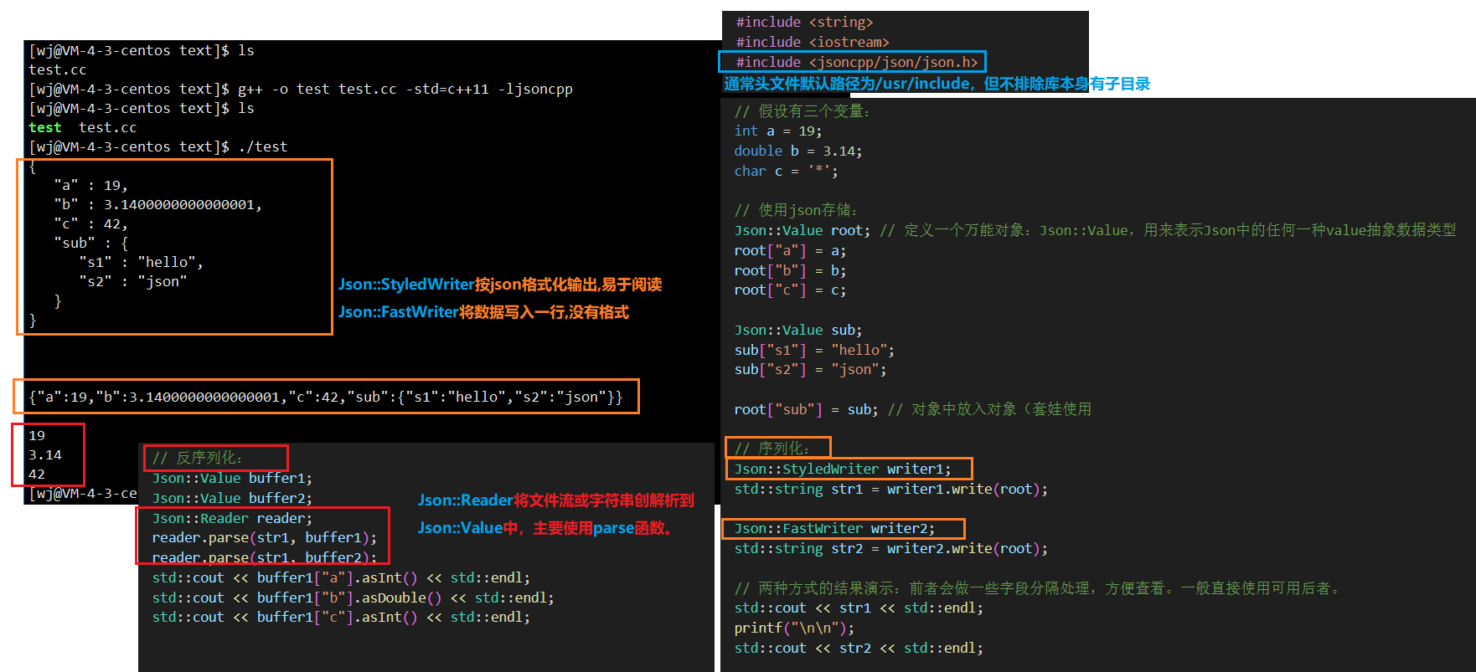The width and height of the screenshot is (1476, 672).
Task: Click the '3.14' deserialized output value
Action: (x=45, y=454)
